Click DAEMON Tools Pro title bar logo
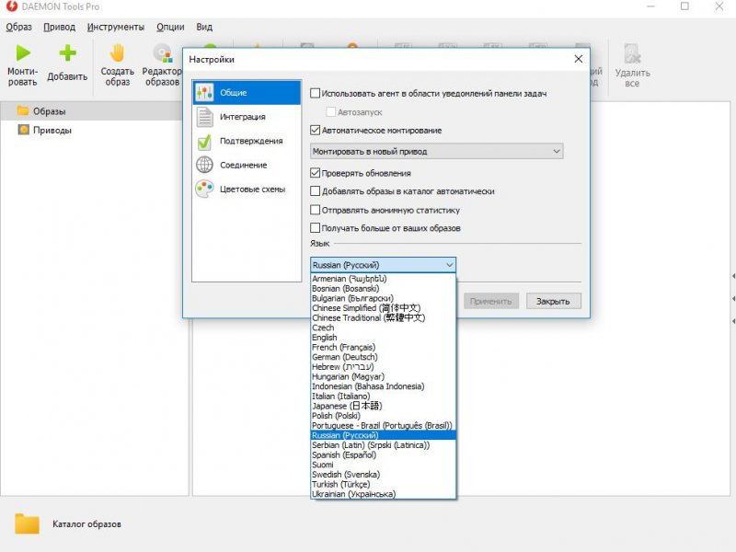The width and height of the screenshot is (736, 552). click(11, 6)
